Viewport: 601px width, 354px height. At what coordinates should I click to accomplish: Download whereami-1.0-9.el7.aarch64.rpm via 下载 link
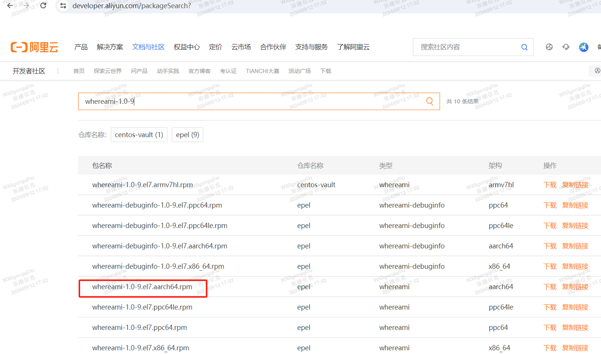550,286
